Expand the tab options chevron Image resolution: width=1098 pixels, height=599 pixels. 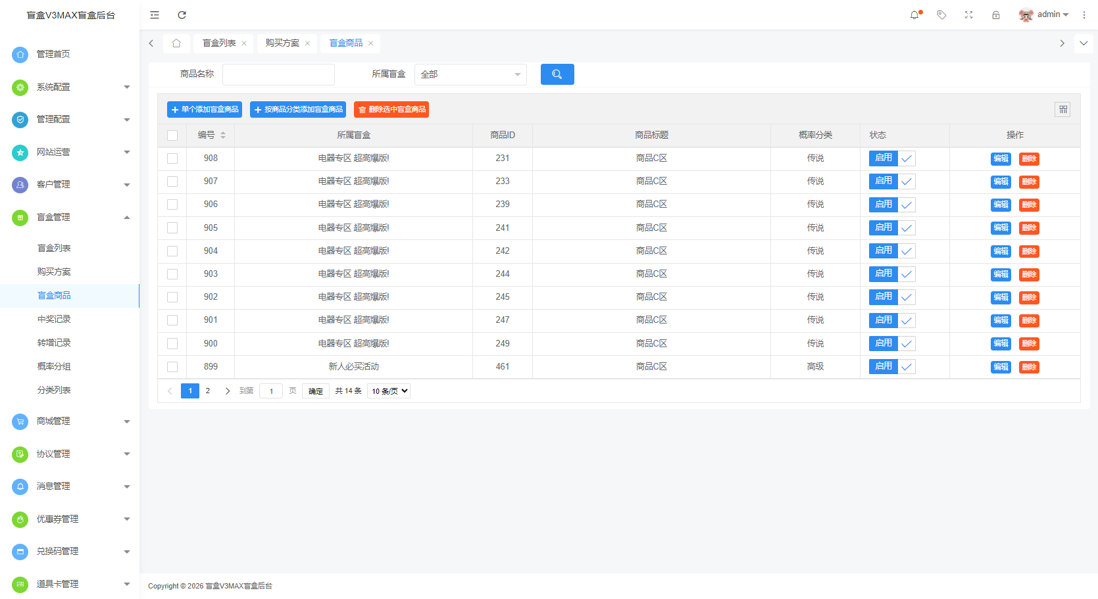[x=1084, y=43]
